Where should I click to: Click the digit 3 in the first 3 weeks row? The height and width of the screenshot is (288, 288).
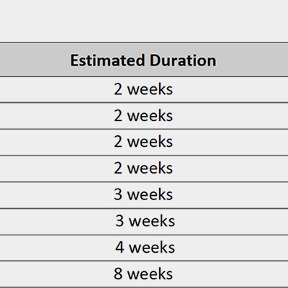click(118, 194)
